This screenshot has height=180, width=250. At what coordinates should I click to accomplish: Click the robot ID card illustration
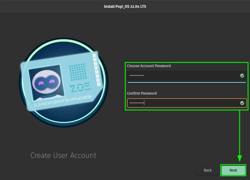pos(63,83)
